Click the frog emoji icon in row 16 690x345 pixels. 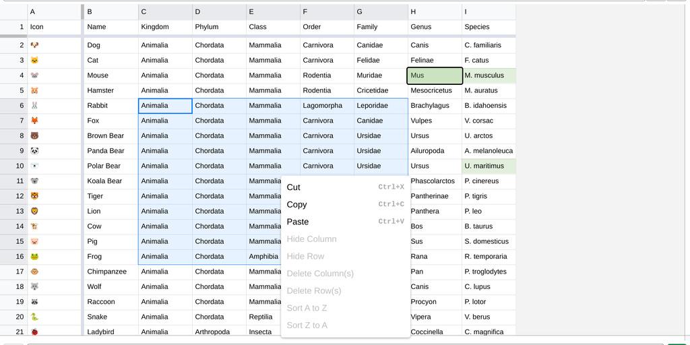(x=35, y=257)
